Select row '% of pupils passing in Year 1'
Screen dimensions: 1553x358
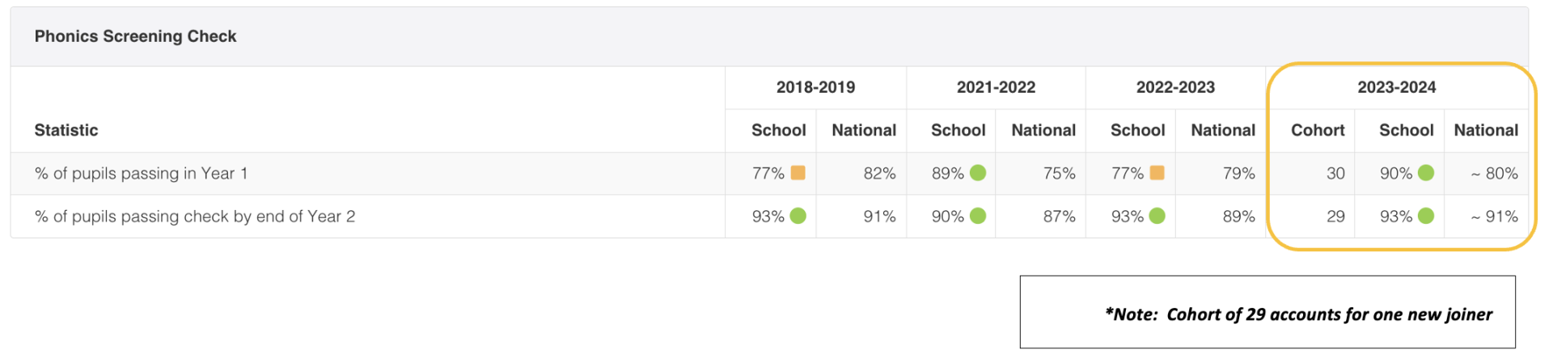(769, 173)
